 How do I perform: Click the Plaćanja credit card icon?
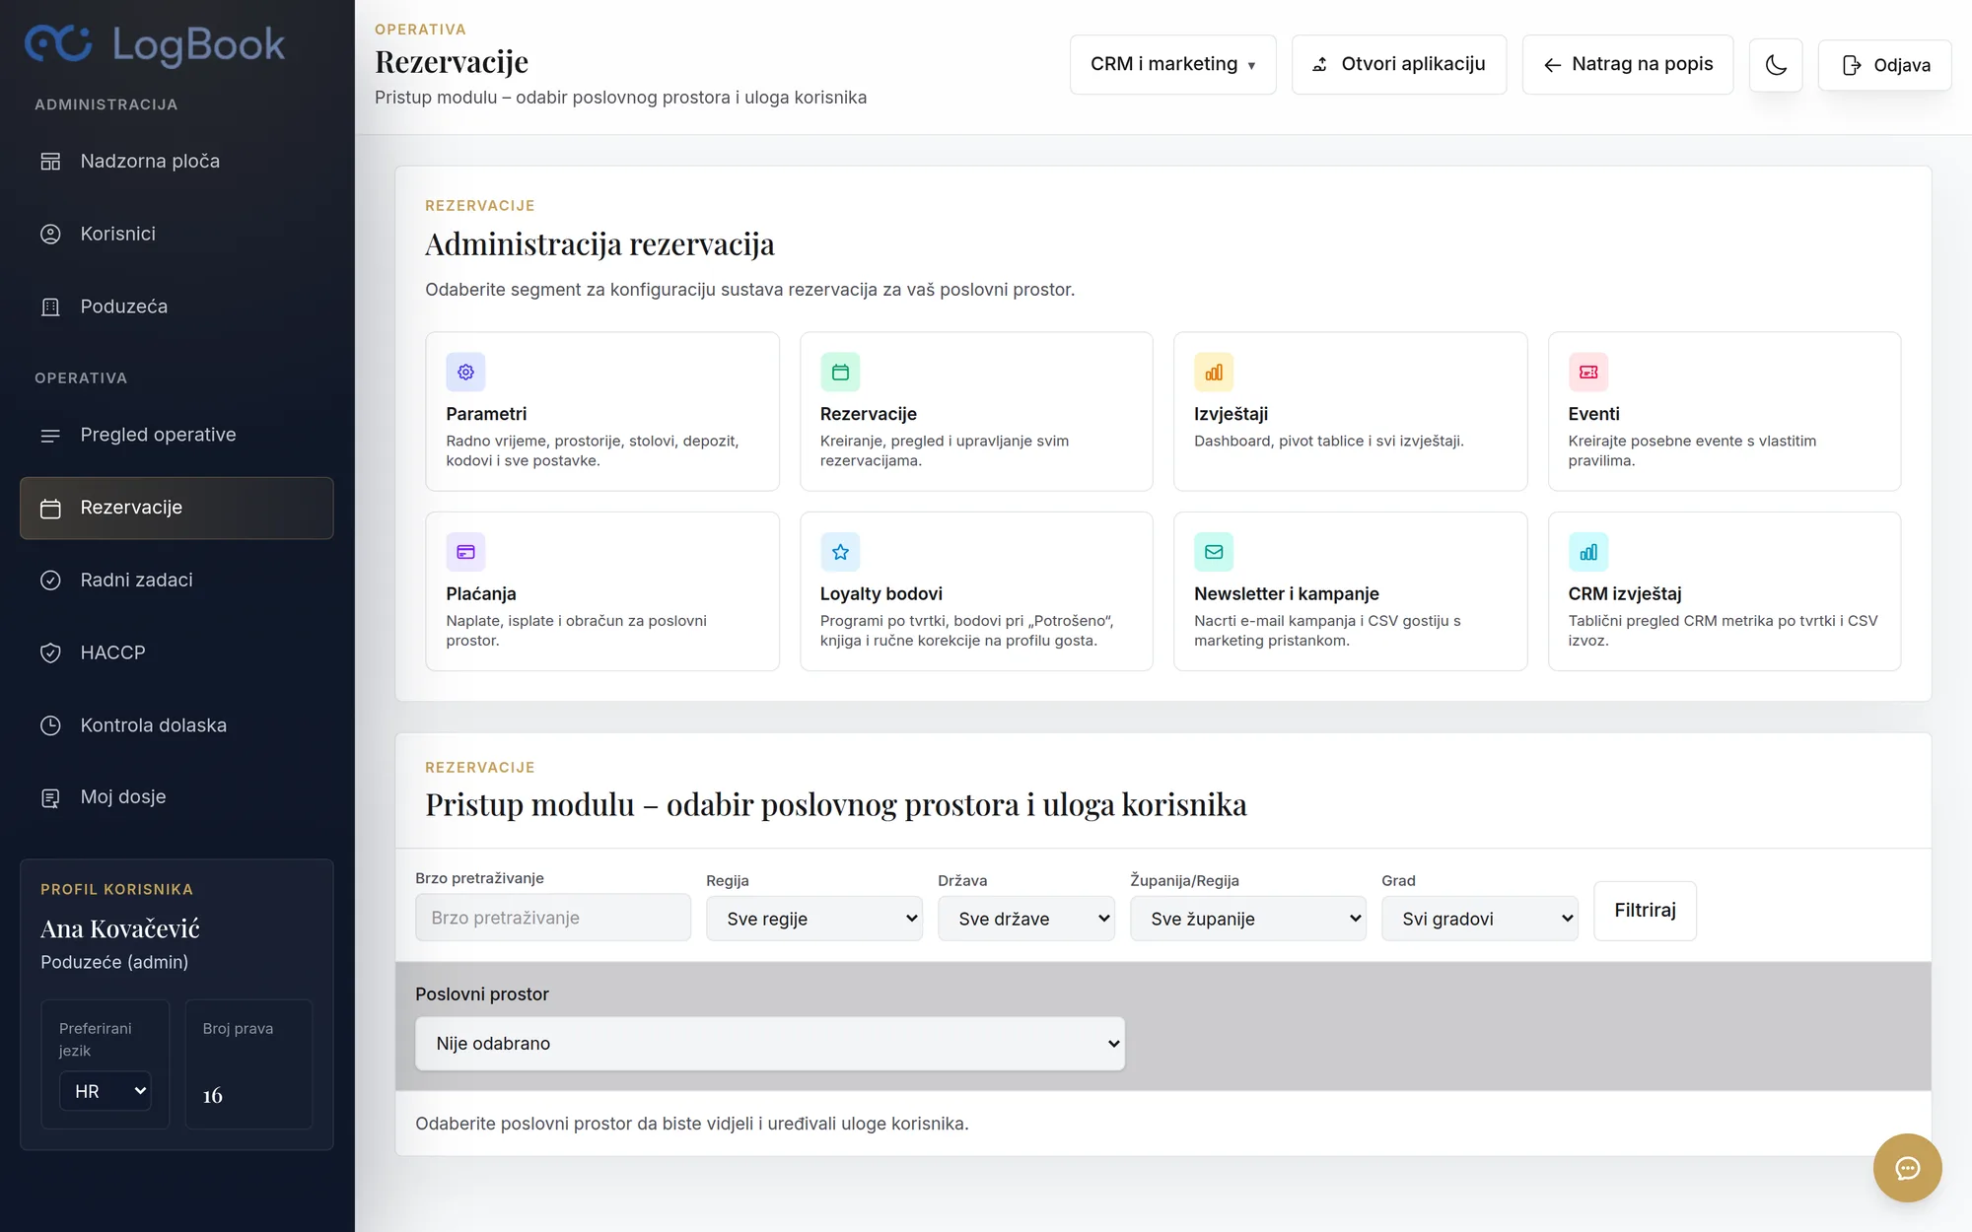465,552
